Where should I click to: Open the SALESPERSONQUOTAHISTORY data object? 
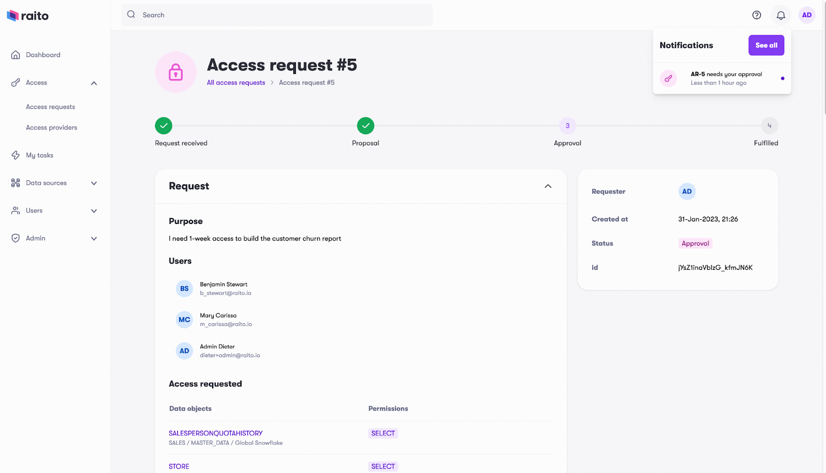[x=215, y=433]
